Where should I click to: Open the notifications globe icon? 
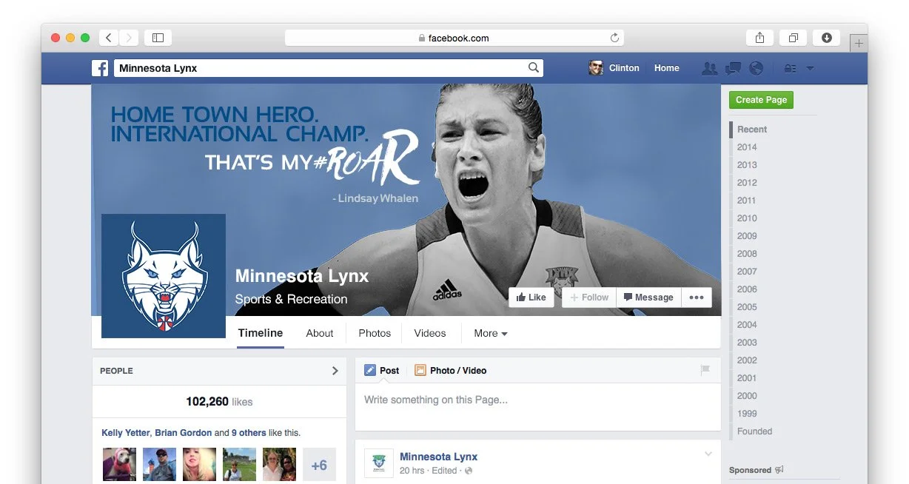(x=756, y=68)
